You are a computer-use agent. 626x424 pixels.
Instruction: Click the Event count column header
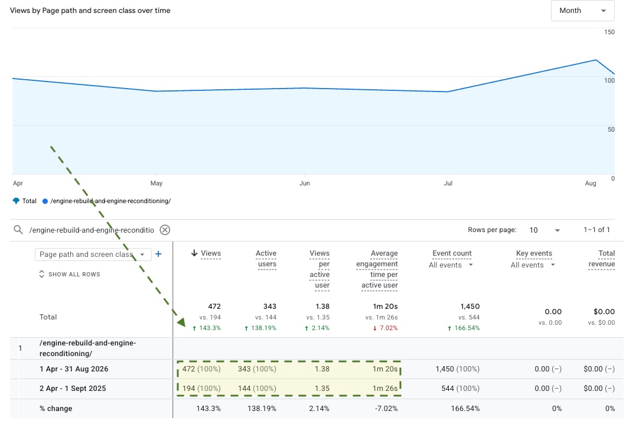point(452,253)
